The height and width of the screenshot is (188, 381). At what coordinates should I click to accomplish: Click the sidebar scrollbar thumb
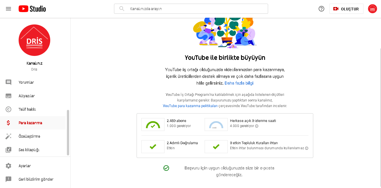pyautogui.click(x=68, y=132)
